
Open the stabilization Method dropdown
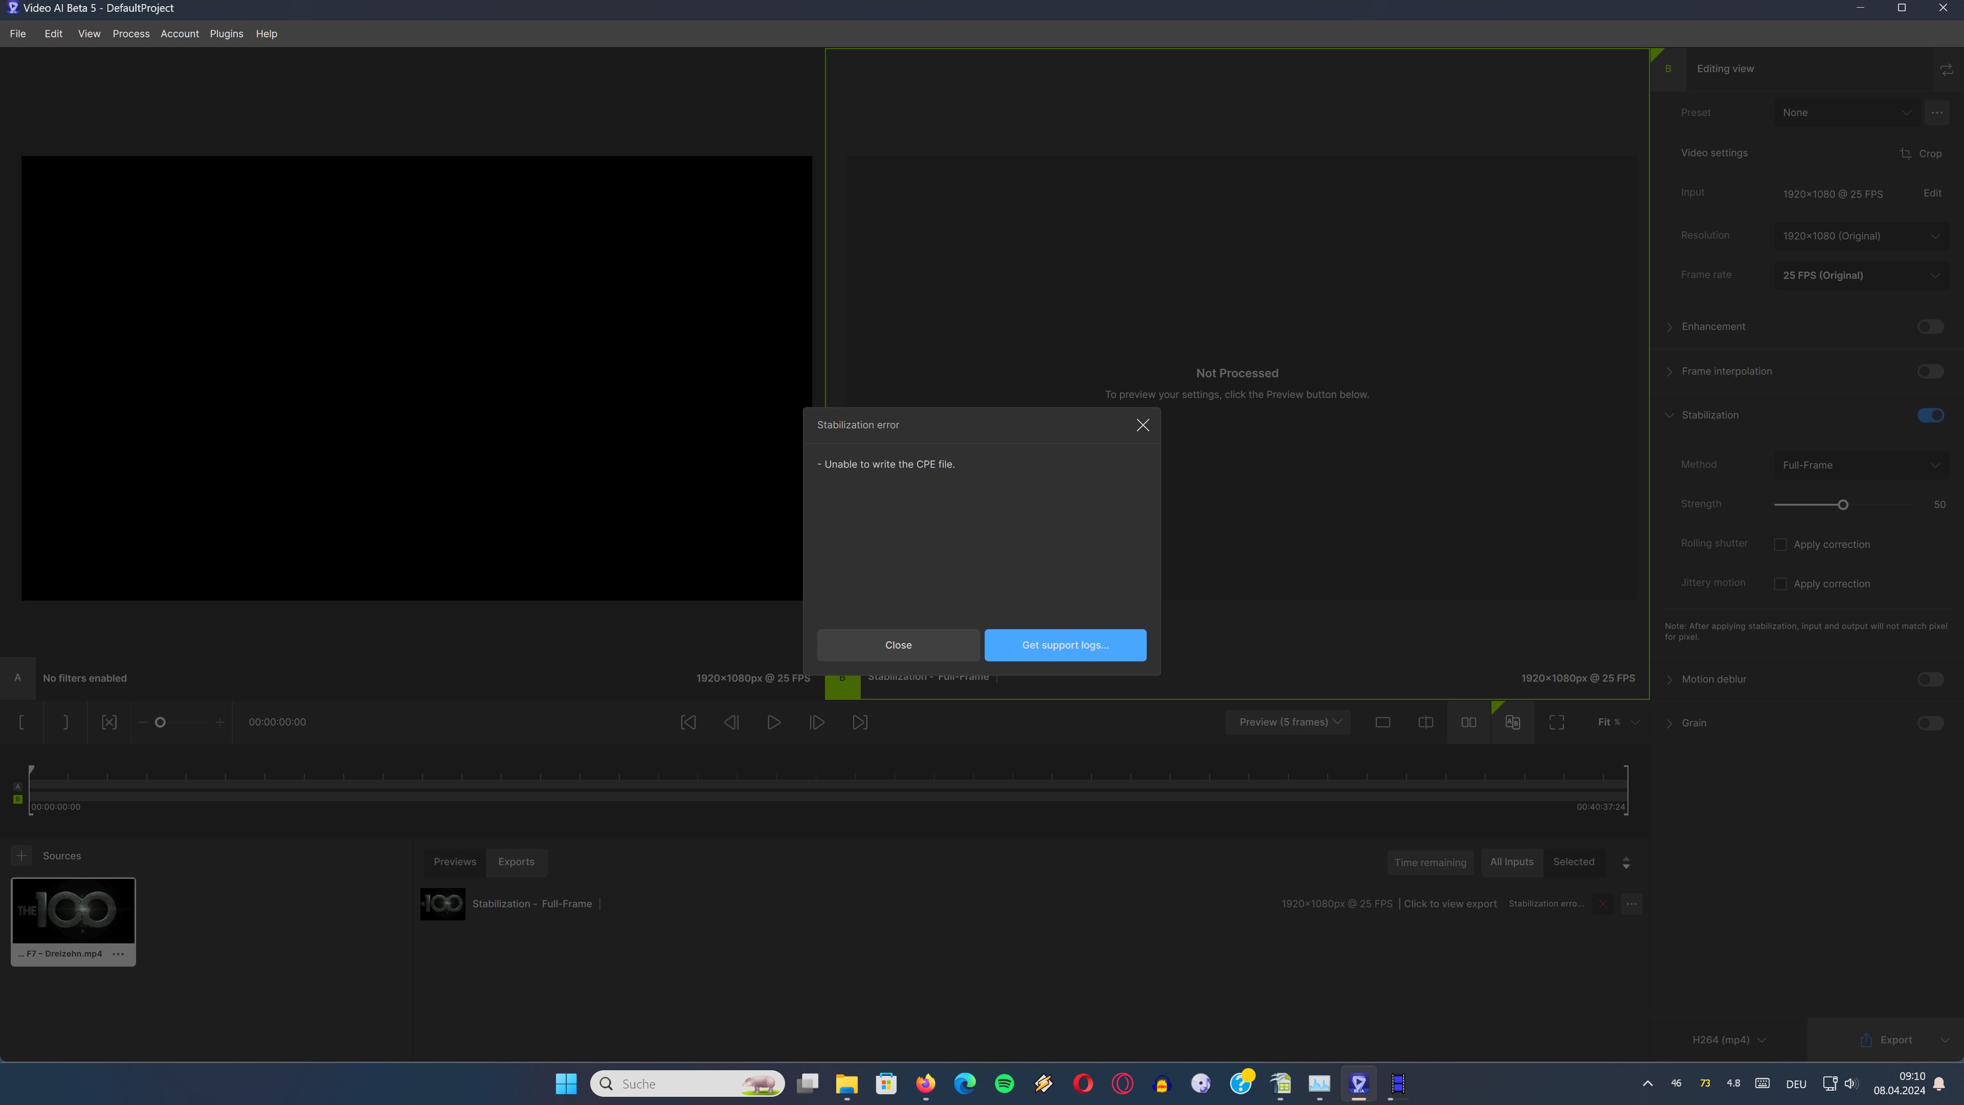coord(1860,465)
